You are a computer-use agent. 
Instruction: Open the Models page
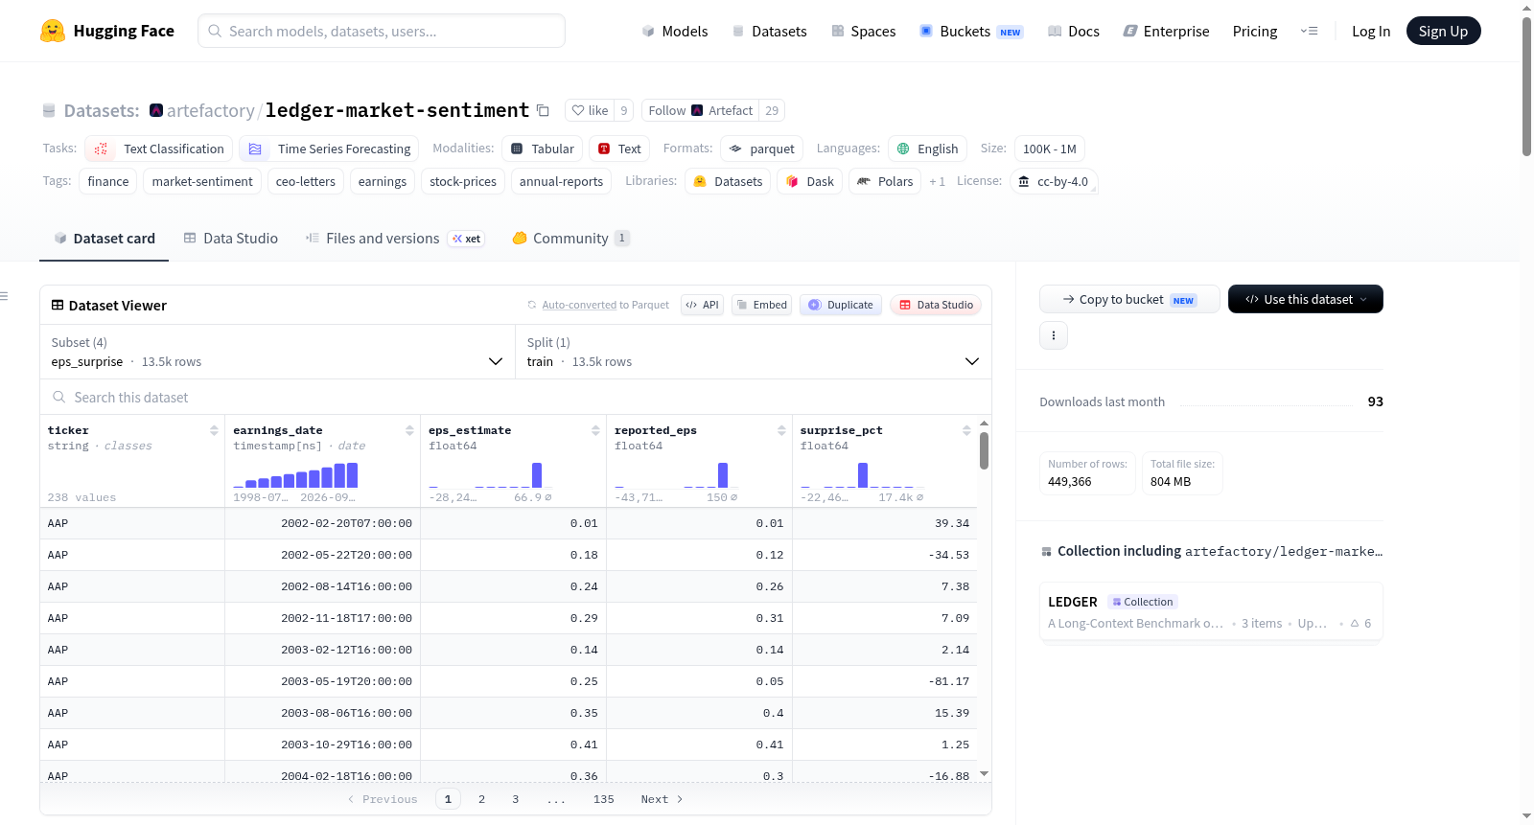[x=675, y=31]
